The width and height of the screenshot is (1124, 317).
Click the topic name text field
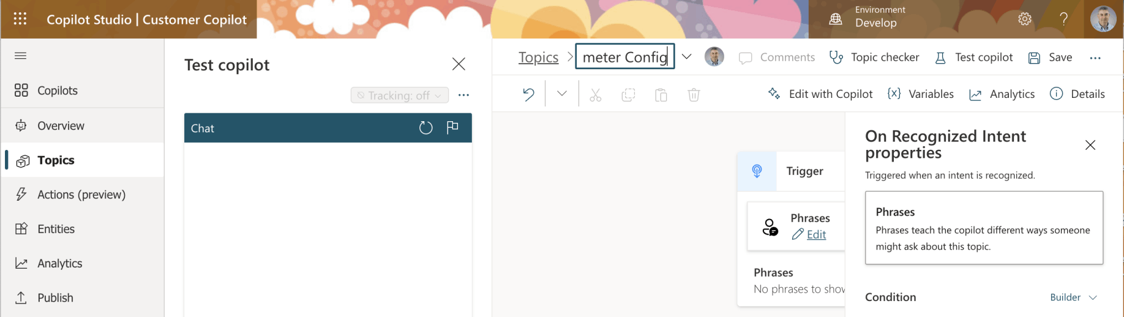tap(624, 57)
